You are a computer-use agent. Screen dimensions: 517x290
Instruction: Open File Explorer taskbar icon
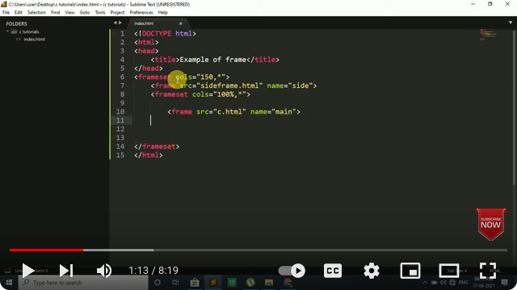point(269,283)
